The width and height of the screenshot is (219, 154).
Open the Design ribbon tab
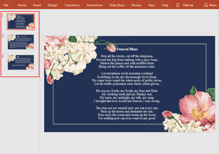click(53, 5)
